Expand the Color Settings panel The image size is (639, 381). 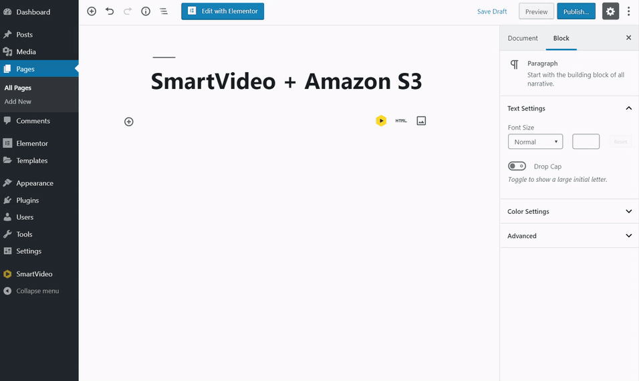click(569, 211)
